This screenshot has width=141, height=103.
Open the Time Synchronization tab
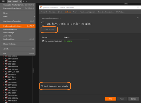tap(106, 12)
